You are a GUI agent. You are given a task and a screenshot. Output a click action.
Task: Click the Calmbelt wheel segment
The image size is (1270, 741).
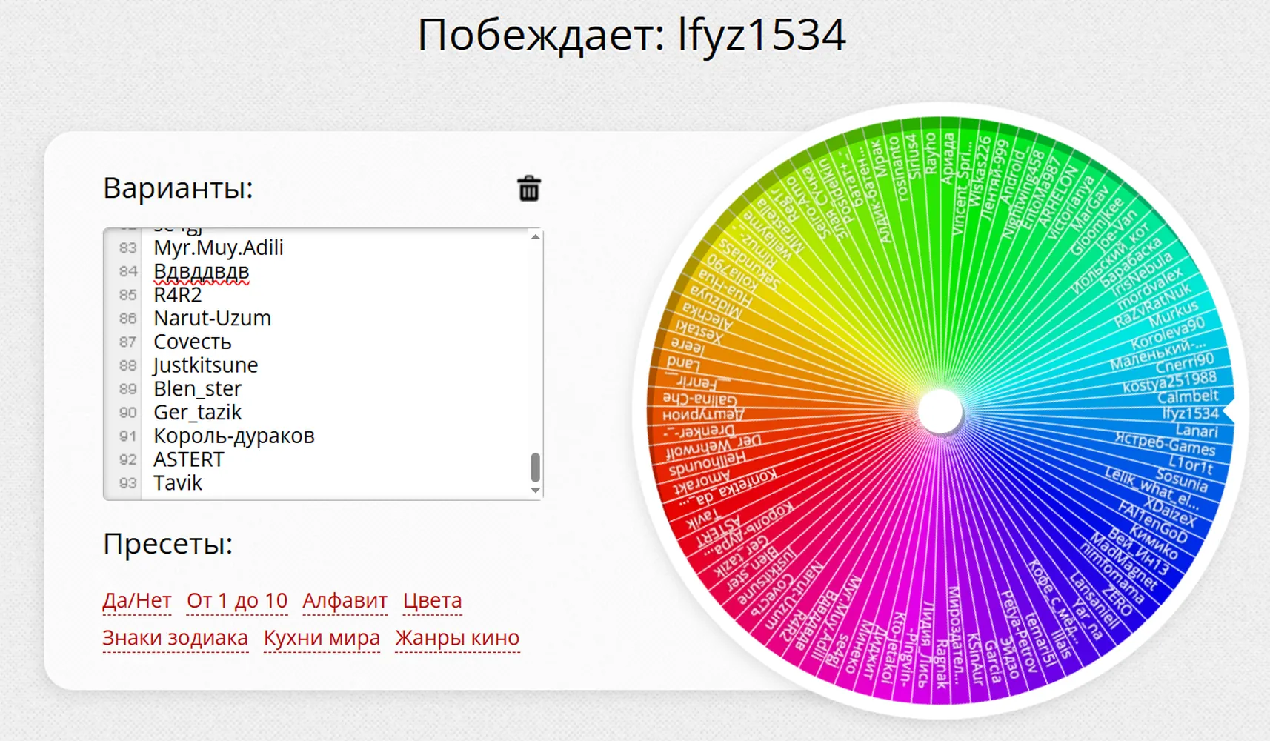click(x=1188, y=396)
